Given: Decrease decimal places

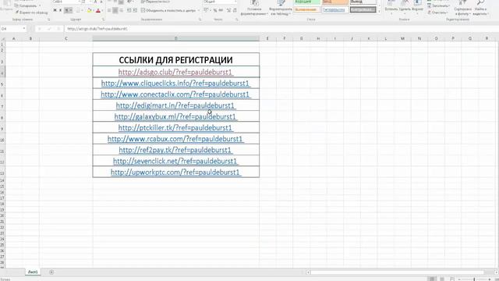Looking at the screenshot, I should pyautogui.click(x=235, y=10).
